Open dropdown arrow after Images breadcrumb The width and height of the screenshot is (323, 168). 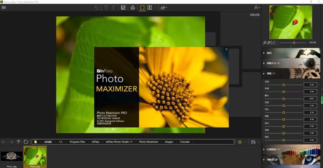pos(176,142)
